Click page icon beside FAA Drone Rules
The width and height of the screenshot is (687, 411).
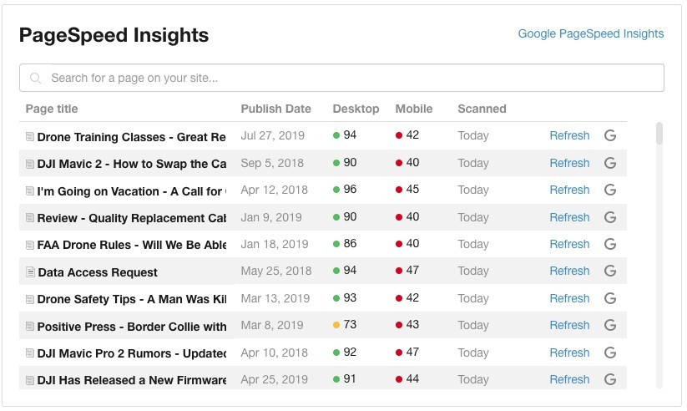(x=30, y=246)
